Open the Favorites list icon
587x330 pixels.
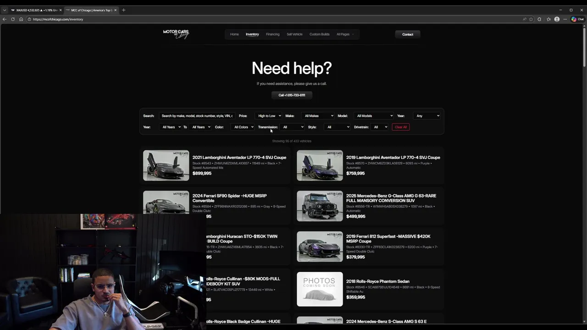pyautogui.click(x=548, y=19)
